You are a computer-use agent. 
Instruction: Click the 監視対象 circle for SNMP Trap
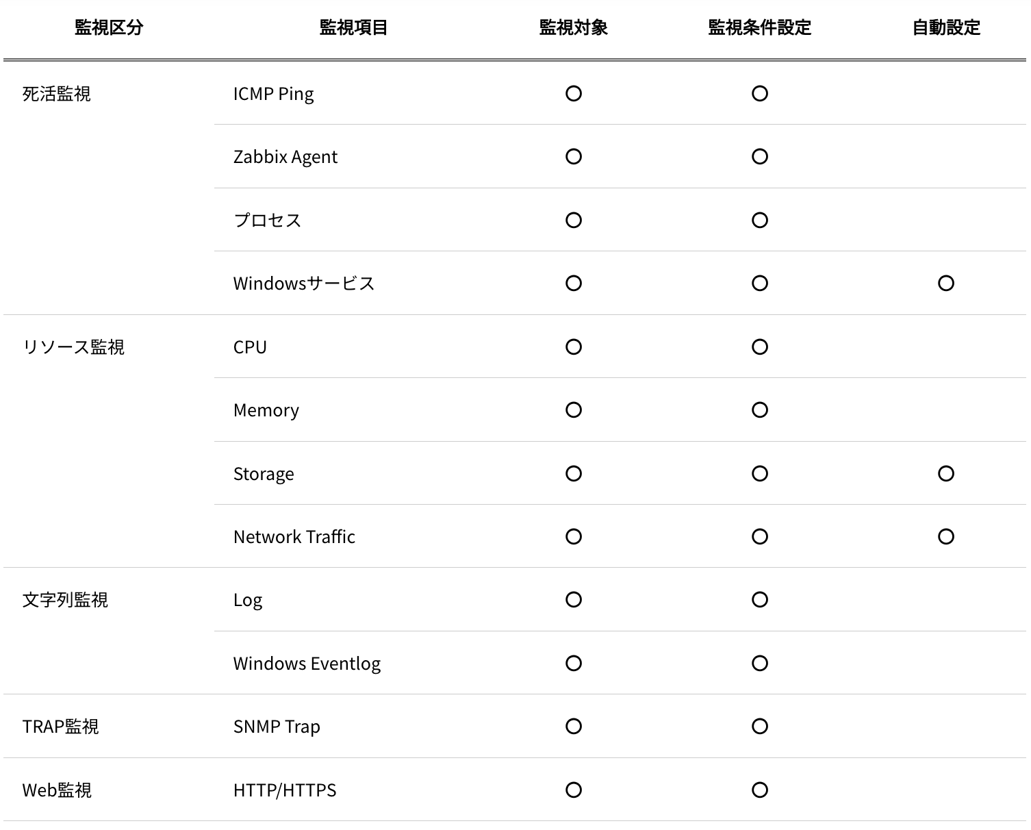click(x=574, y=727)
